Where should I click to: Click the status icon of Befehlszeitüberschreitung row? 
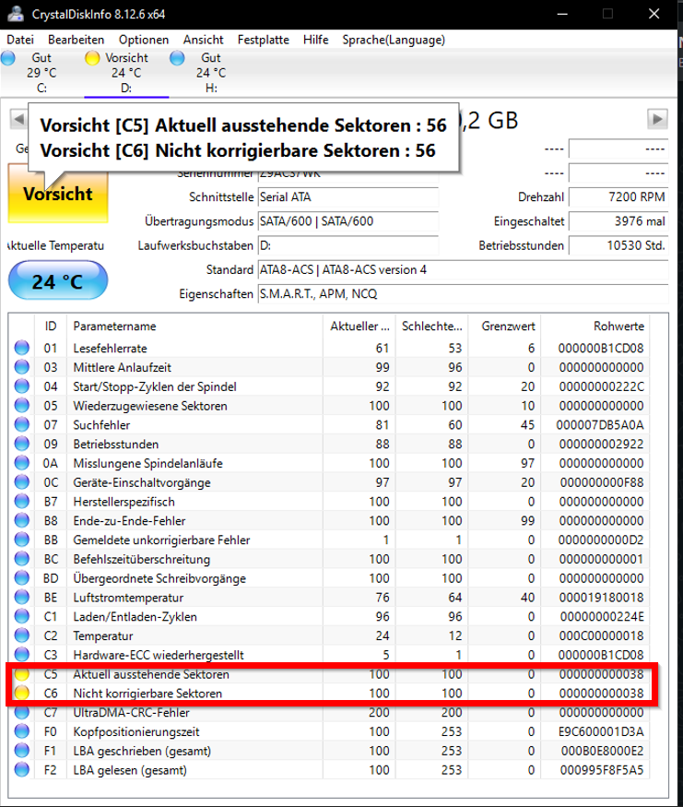21,559
